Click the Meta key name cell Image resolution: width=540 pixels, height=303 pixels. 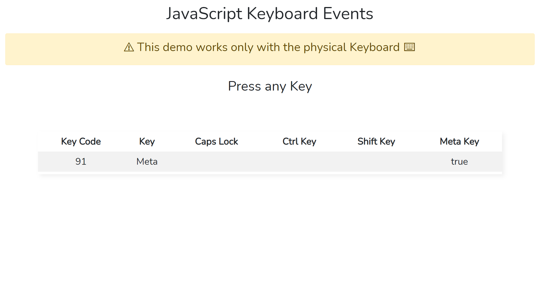tap(147, 162)
